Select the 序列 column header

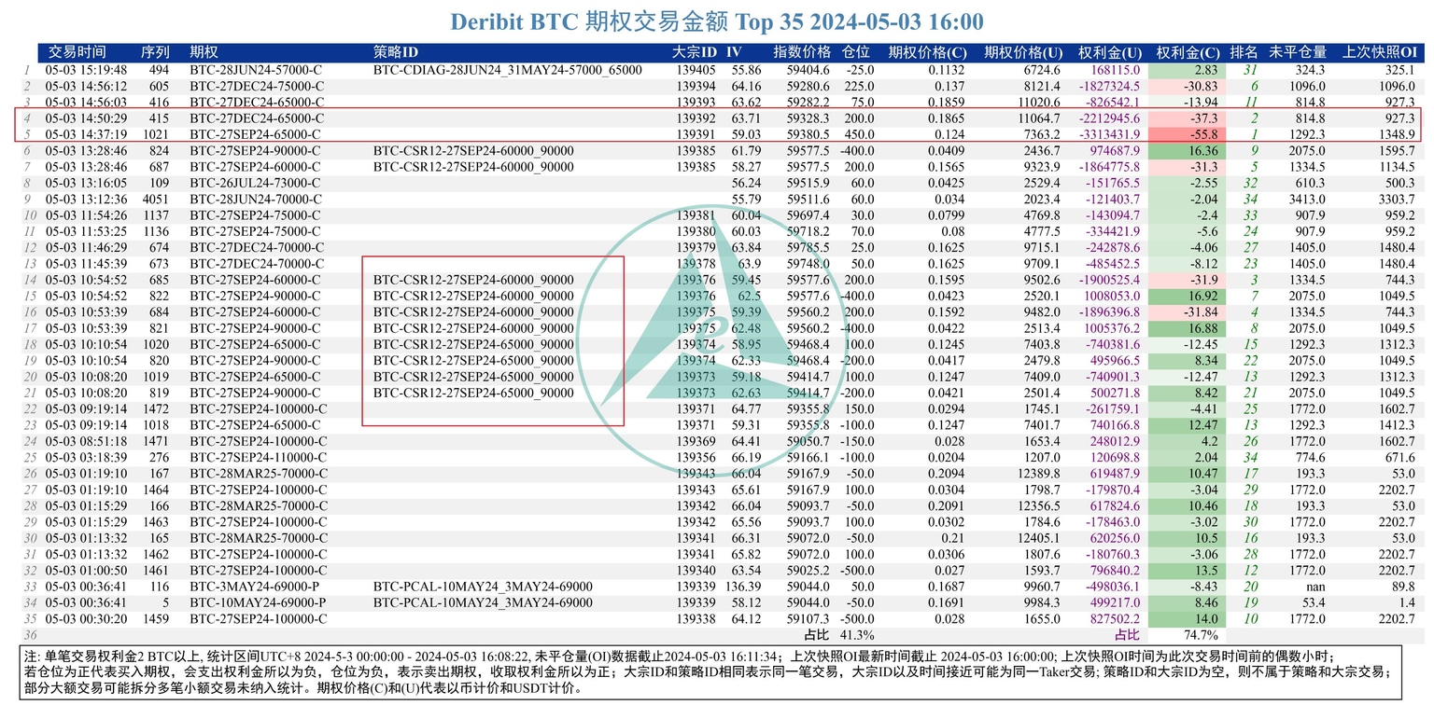(155, 52)
